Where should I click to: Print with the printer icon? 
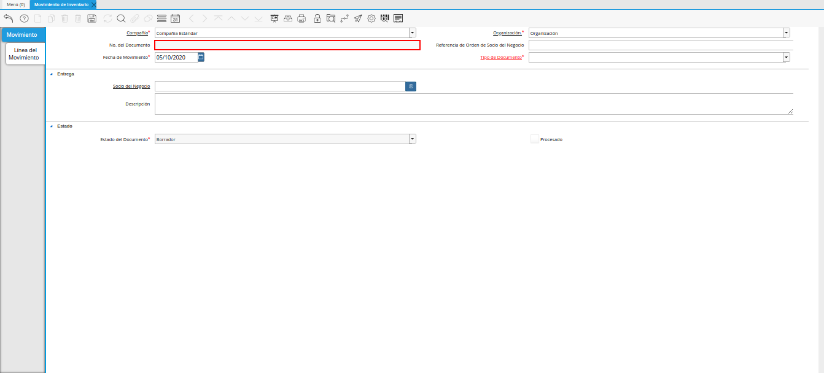[301, 18]
